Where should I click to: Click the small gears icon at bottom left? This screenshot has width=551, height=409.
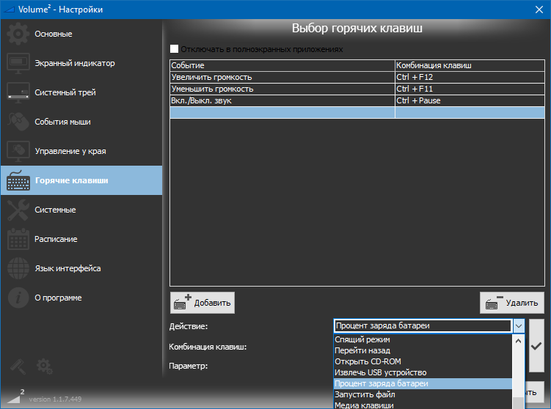point(44,366)
